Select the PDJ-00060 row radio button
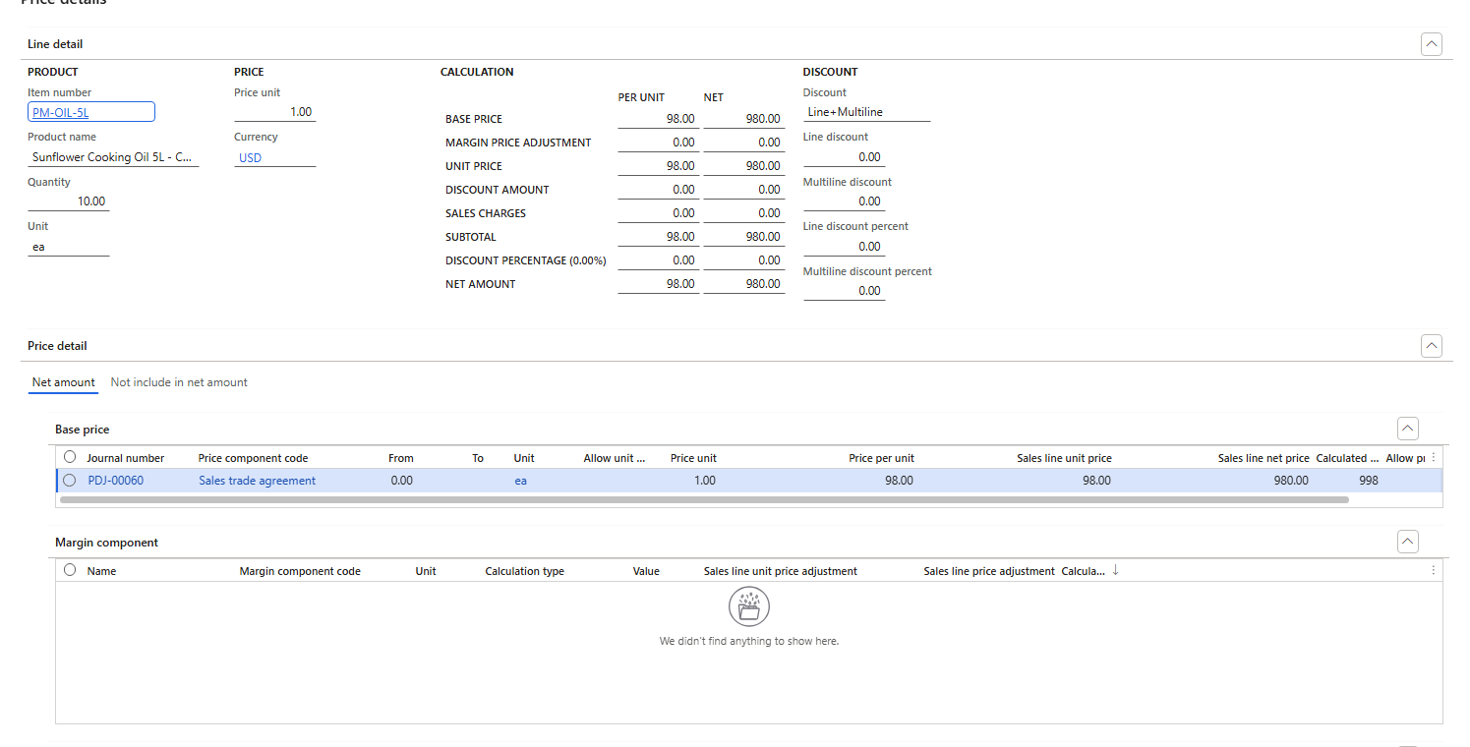 click(70, 481)
